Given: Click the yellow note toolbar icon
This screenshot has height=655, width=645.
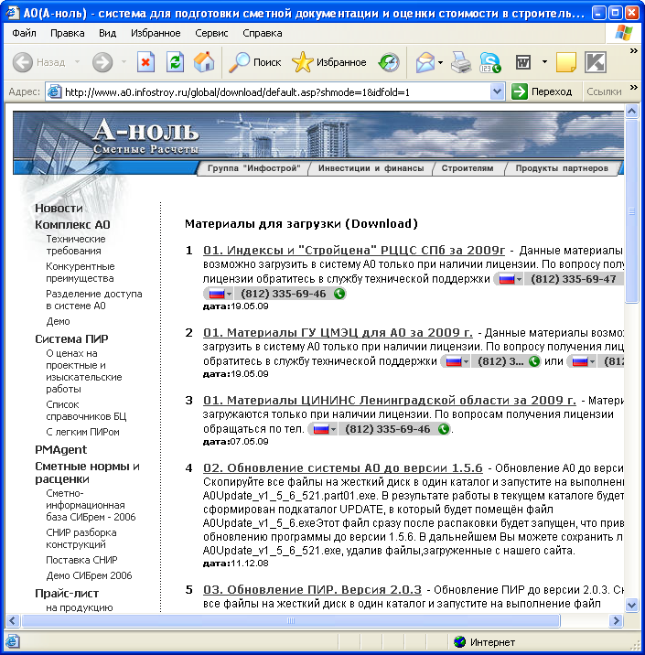Looking at the screenshot, I should tap(566, 62).
